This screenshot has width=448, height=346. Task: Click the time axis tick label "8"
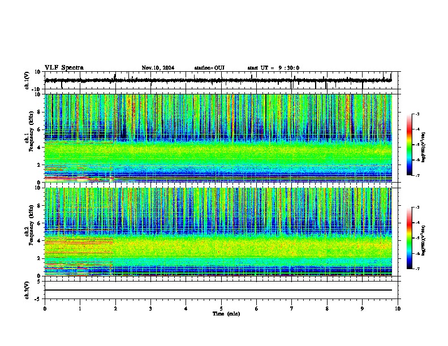(x=327, y=309)
